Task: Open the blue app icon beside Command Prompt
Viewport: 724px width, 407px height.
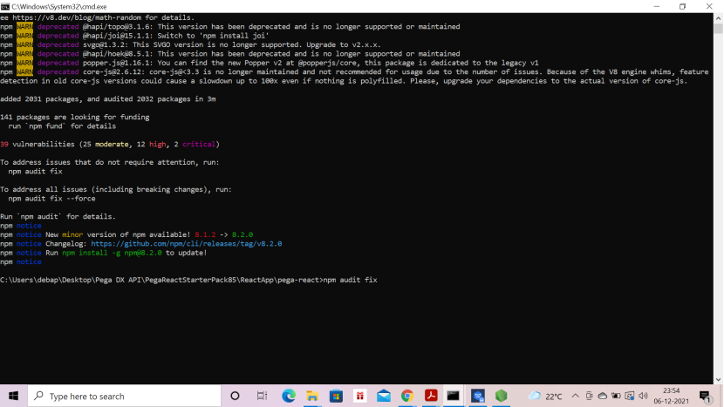Action: click(477, 396)
